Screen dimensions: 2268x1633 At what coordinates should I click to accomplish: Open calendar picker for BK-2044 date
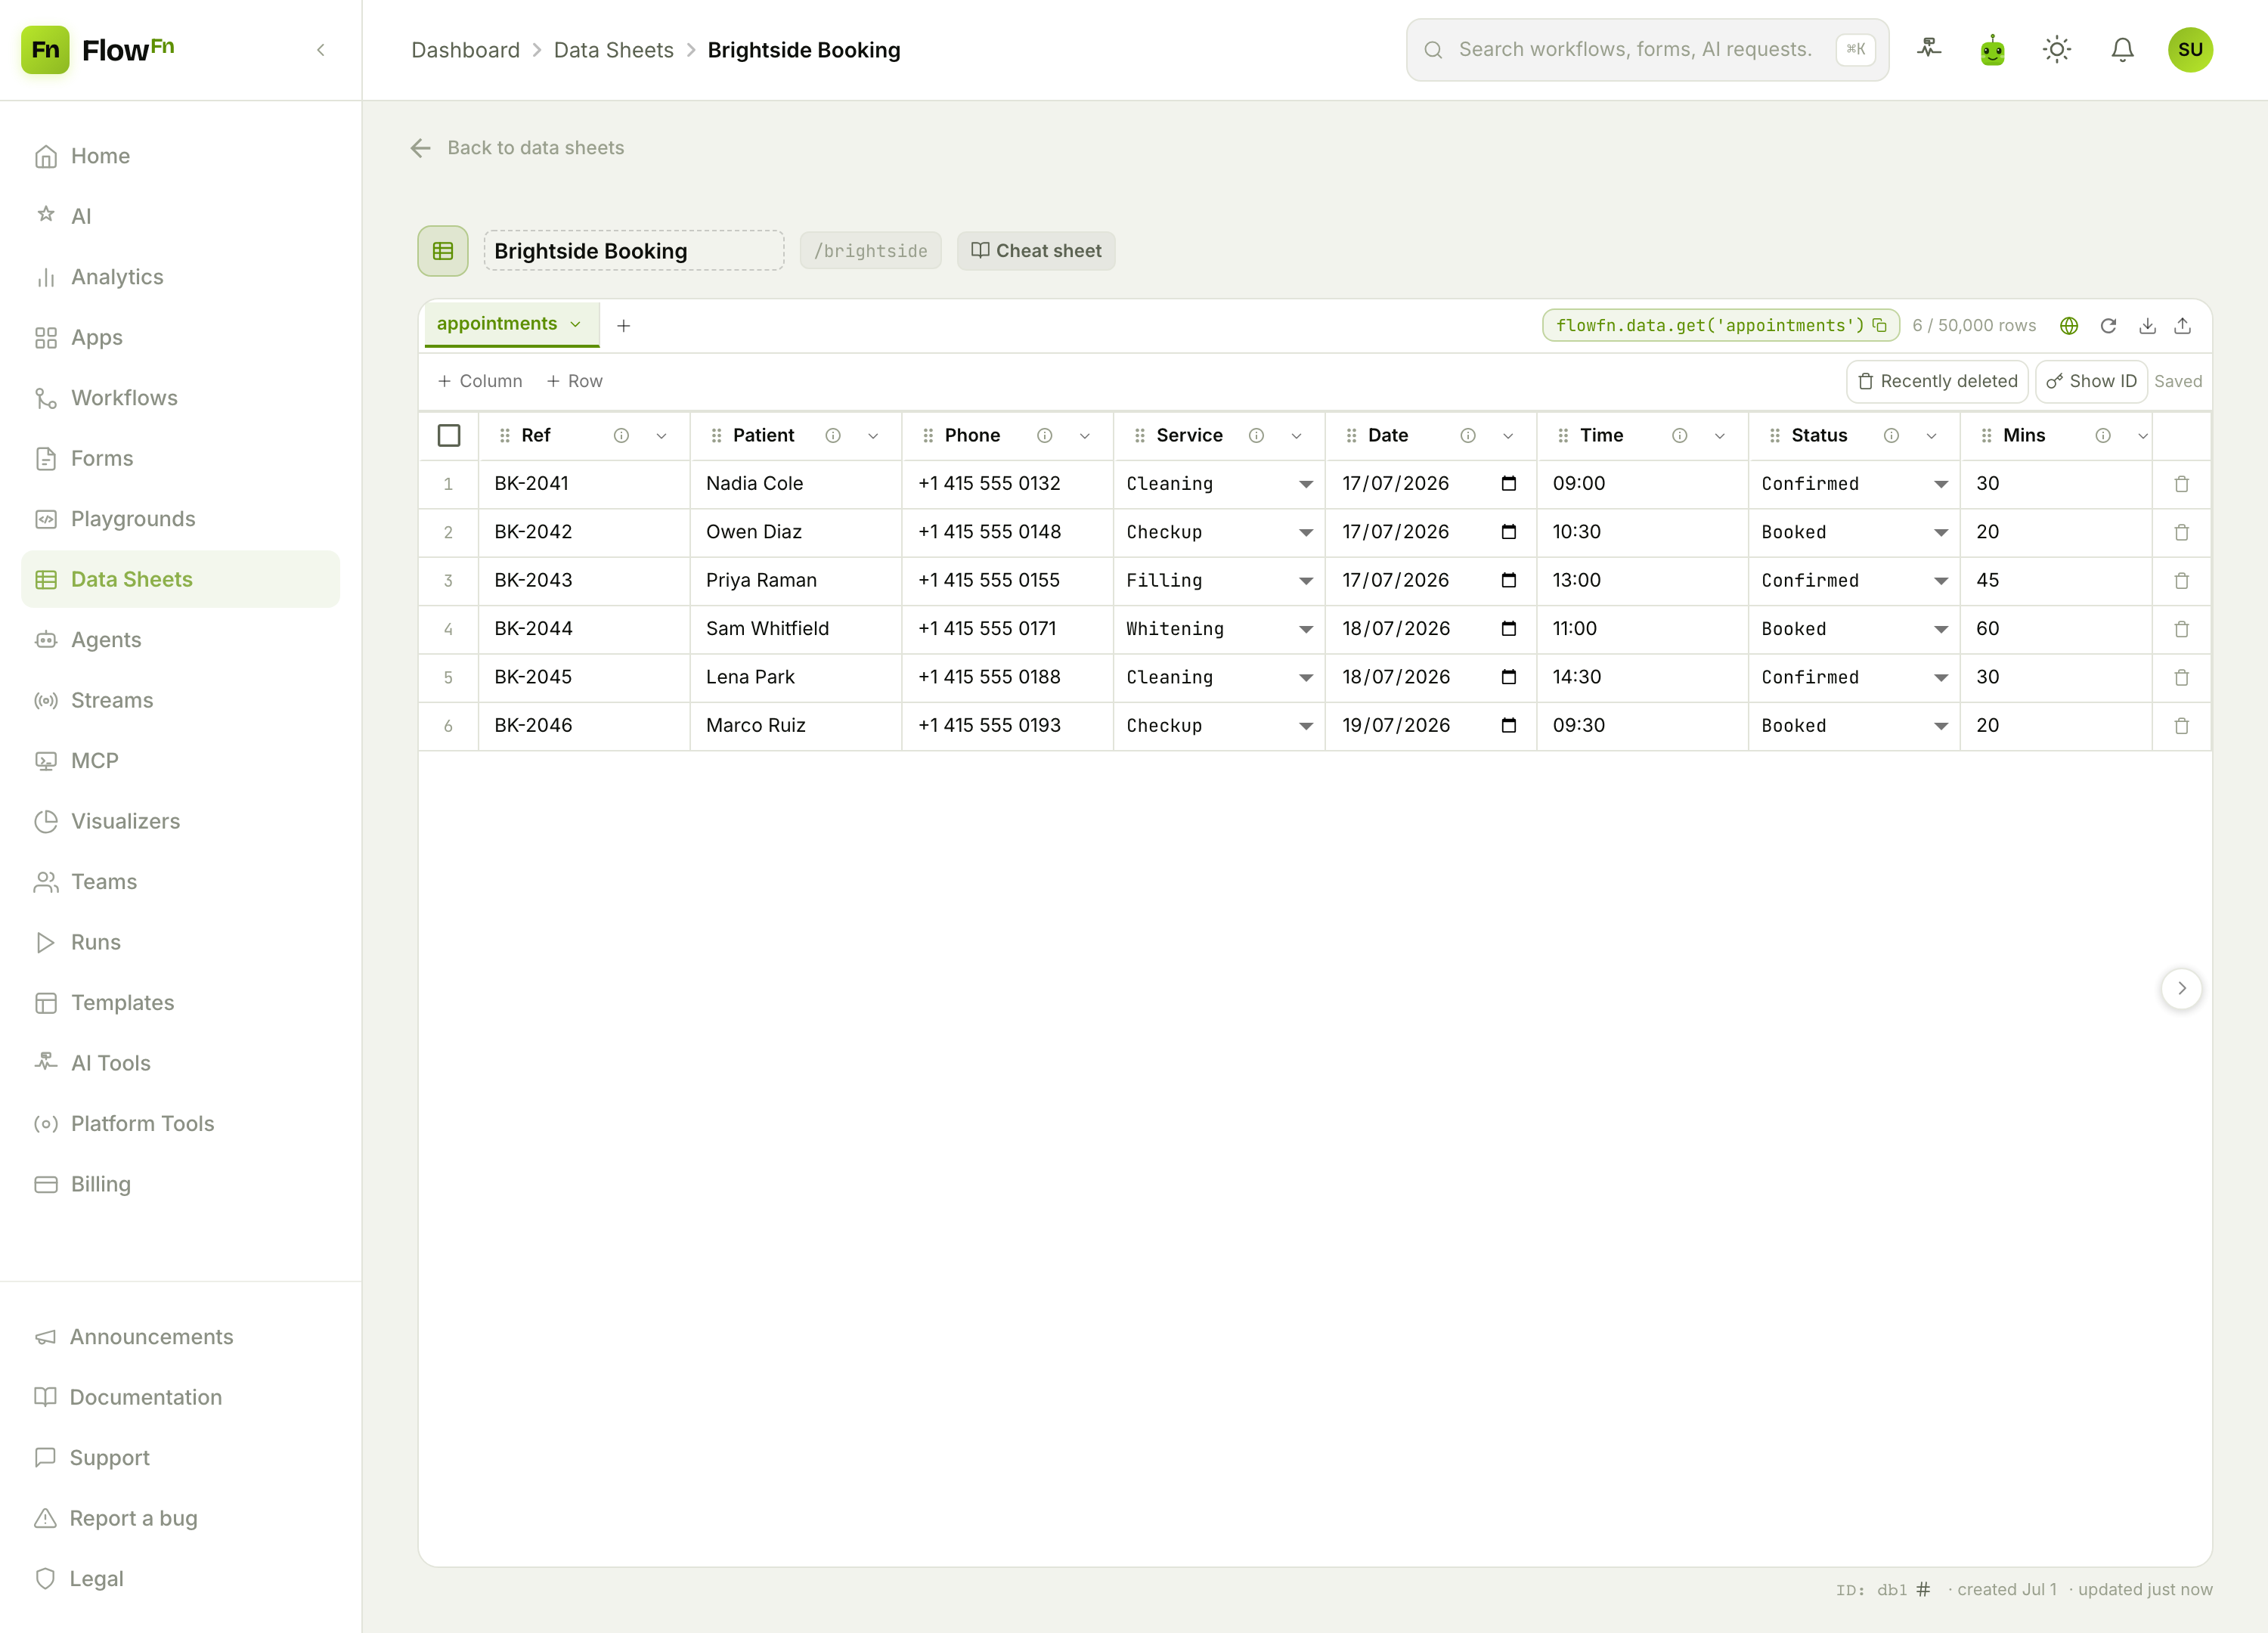pos(1509,629)
